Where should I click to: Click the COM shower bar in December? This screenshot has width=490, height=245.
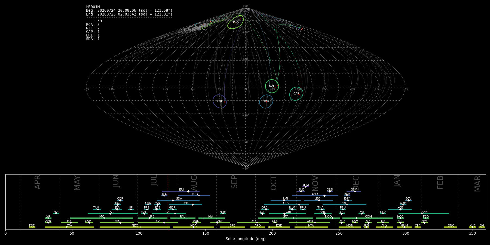pyautogui.click(x=368, y=218)
